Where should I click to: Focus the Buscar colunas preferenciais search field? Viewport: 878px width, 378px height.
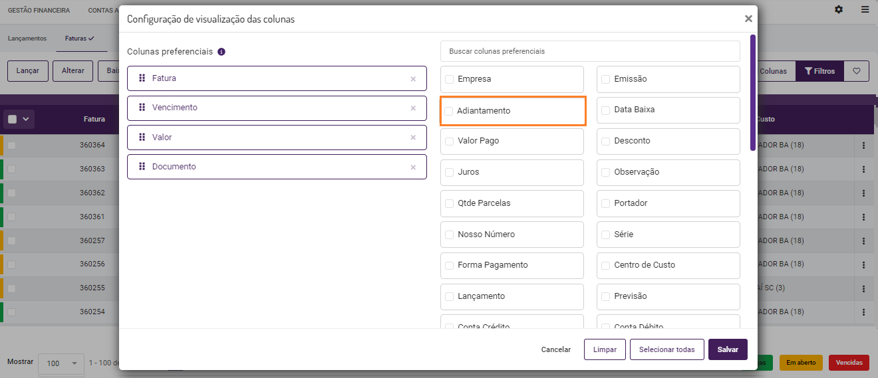[590, 51]
